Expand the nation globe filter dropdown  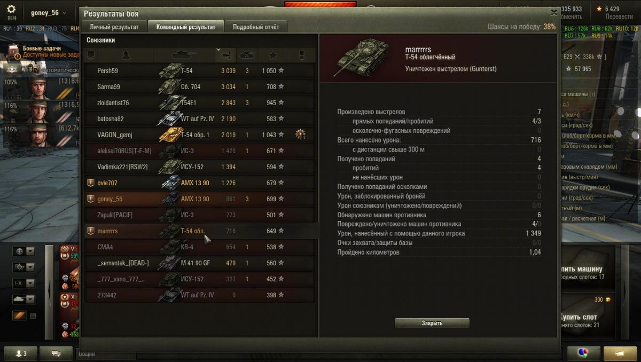24,251
